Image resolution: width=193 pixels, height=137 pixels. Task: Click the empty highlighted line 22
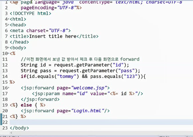[x=101, y=122]
